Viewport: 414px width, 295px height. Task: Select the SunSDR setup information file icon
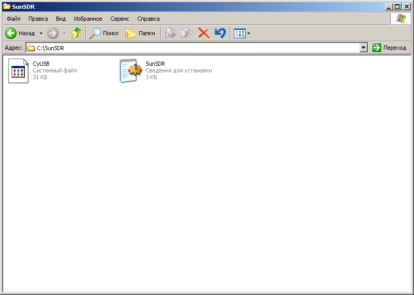131,70
